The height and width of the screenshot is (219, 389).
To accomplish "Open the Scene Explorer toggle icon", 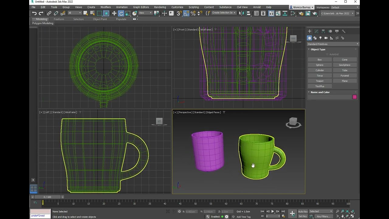I will coord(256,13).
